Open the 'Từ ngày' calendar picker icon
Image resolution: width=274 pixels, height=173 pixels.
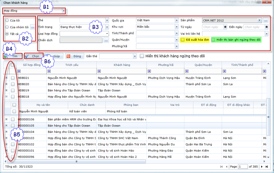pyautogui.click(x=225, y=27)
